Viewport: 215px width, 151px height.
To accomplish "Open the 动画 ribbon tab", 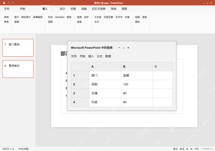I will (x=84, y=9).
